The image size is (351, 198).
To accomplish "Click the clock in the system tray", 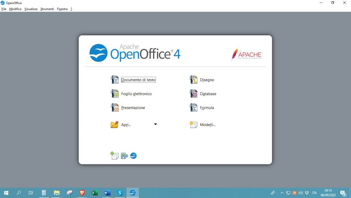I will tap(328, 193).
